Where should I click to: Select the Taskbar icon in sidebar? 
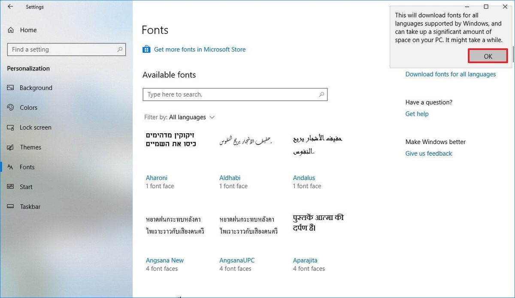tap(10, 206)
